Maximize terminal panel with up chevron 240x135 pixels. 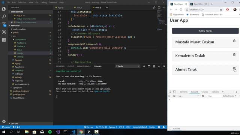point(159,66)
